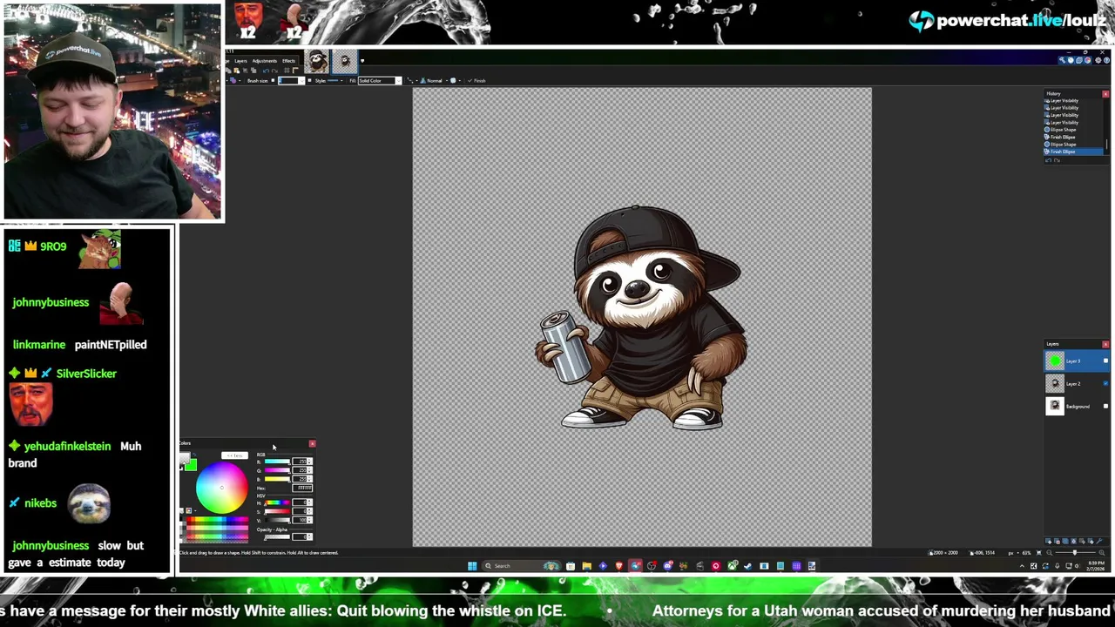The width and height of the screenshot is (1115, 627).
Task: Click the << Less button in Colors
Action: pos(234,455)
